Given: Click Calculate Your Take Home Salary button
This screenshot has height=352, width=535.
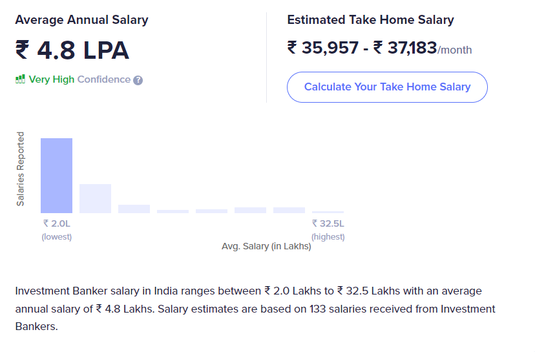Looking at the screenshot, I should [x=387, y=87].
